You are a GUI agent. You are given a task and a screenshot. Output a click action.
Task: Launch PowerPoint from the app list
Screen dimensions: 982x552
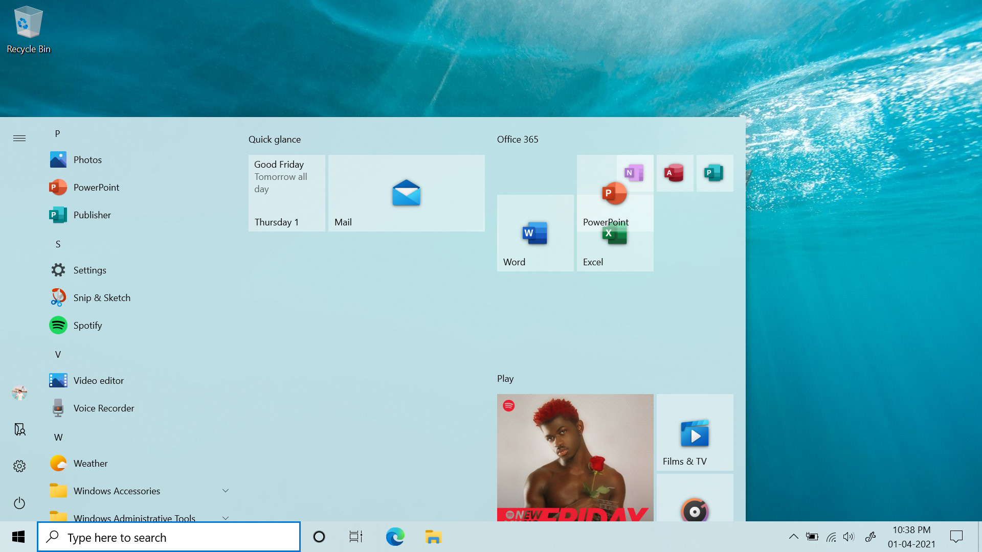(138, 188)
